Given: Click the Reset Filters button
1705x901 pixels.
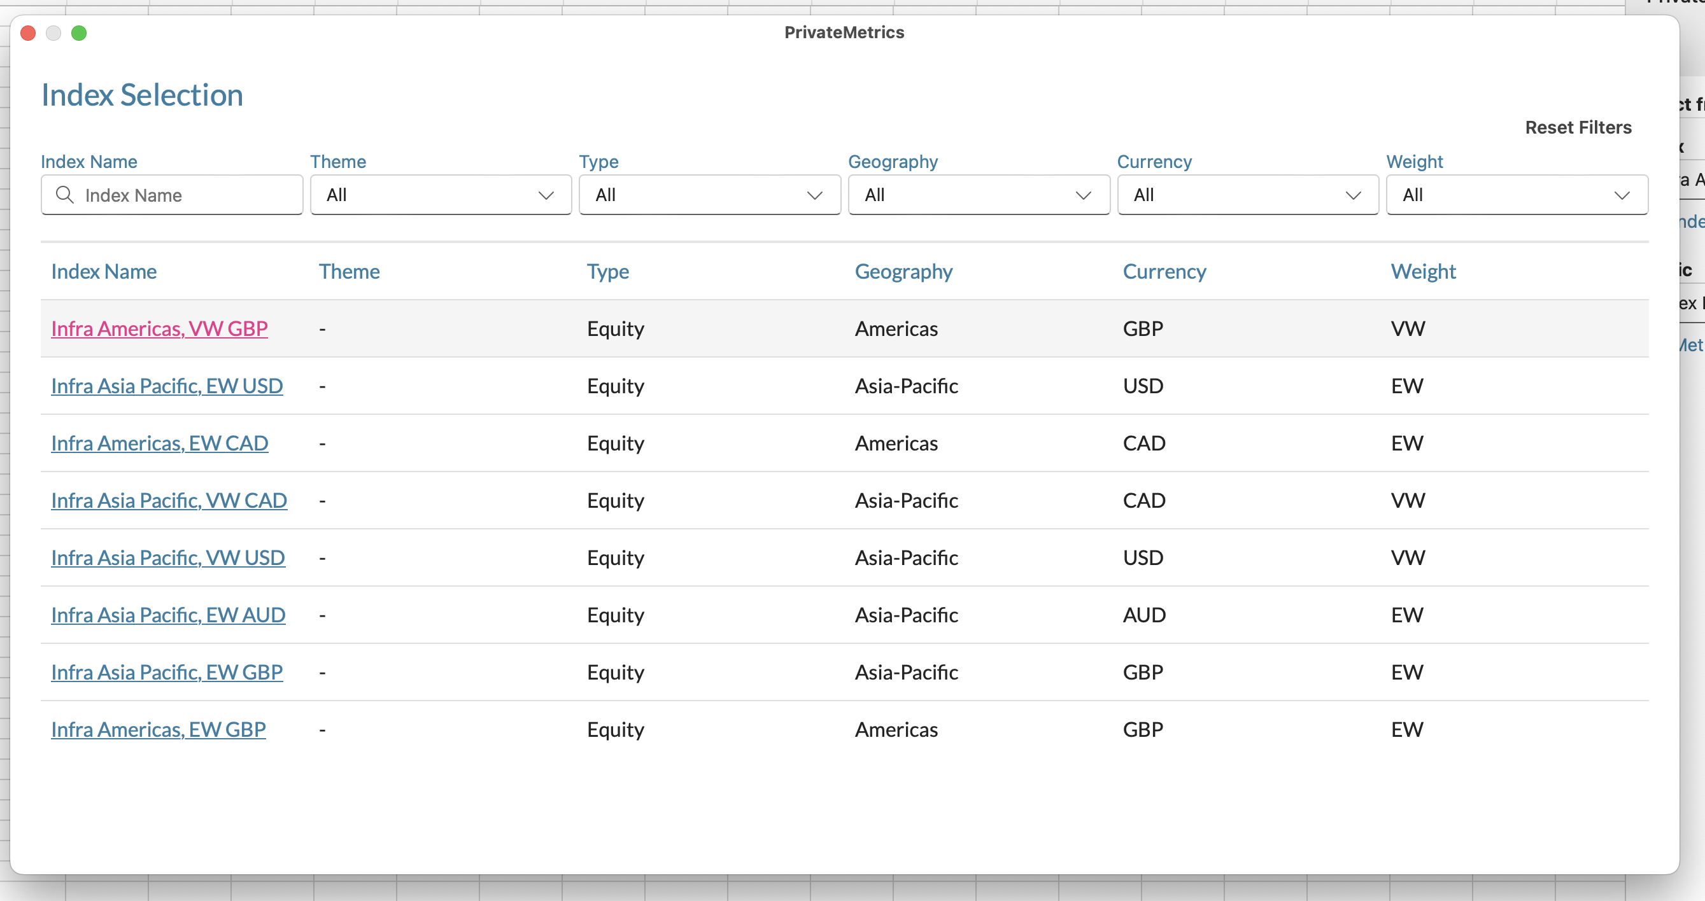Looking at the screenshot, I should pyautogui.click(x=1577, y=128).
